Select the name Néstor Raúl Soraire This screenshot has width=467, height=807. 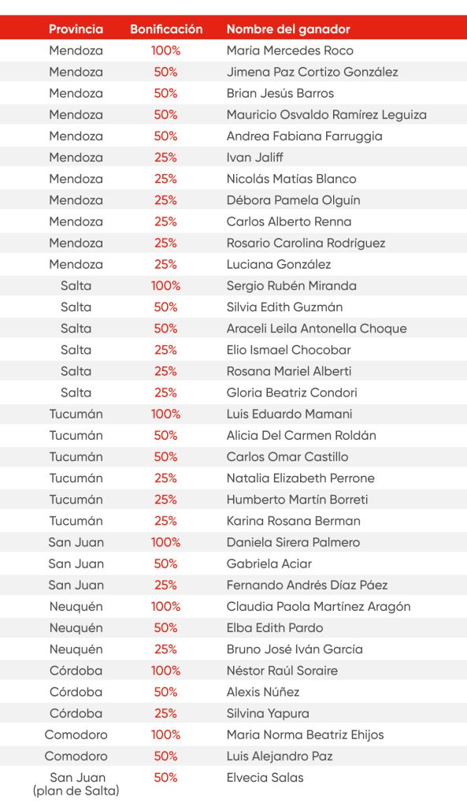pyautogui.click(x=282, y=671)
